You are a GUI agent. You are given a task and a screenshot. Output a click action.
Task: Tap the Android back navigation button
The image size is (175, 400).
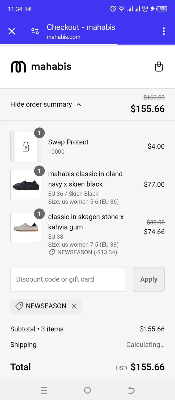(131, 390)
